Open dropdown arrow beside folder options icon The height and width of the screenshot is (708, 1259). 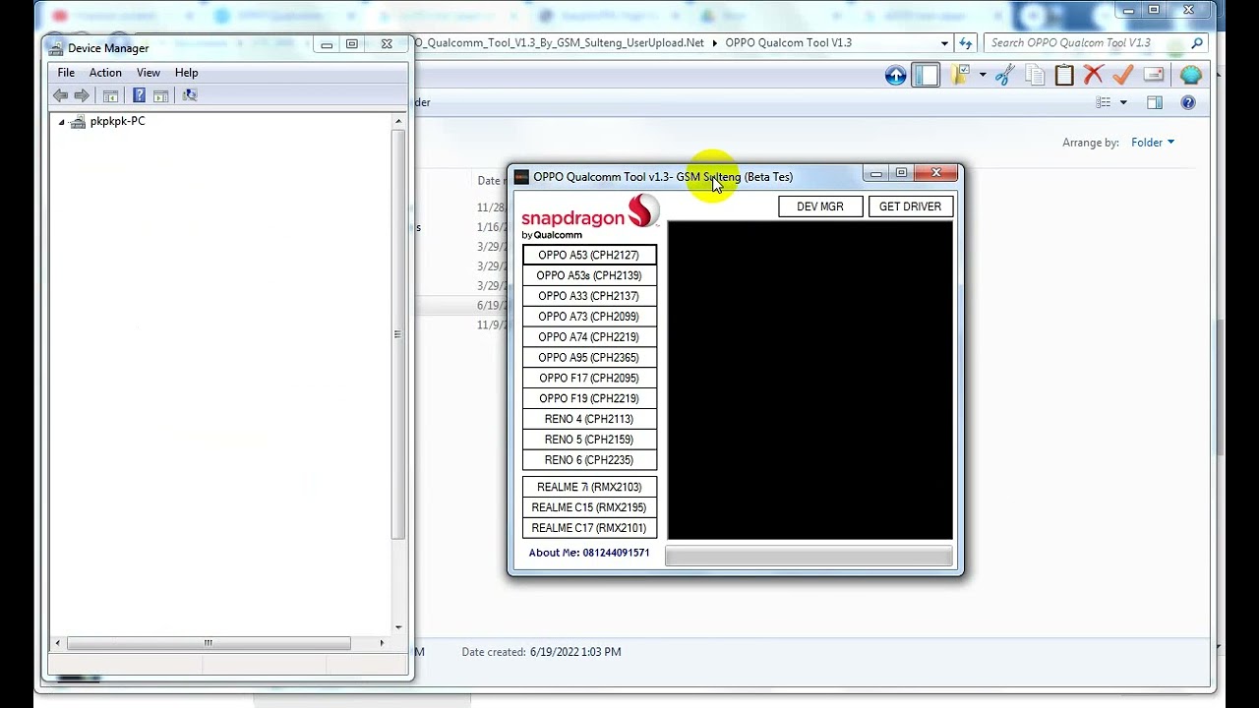click(982, 76)
